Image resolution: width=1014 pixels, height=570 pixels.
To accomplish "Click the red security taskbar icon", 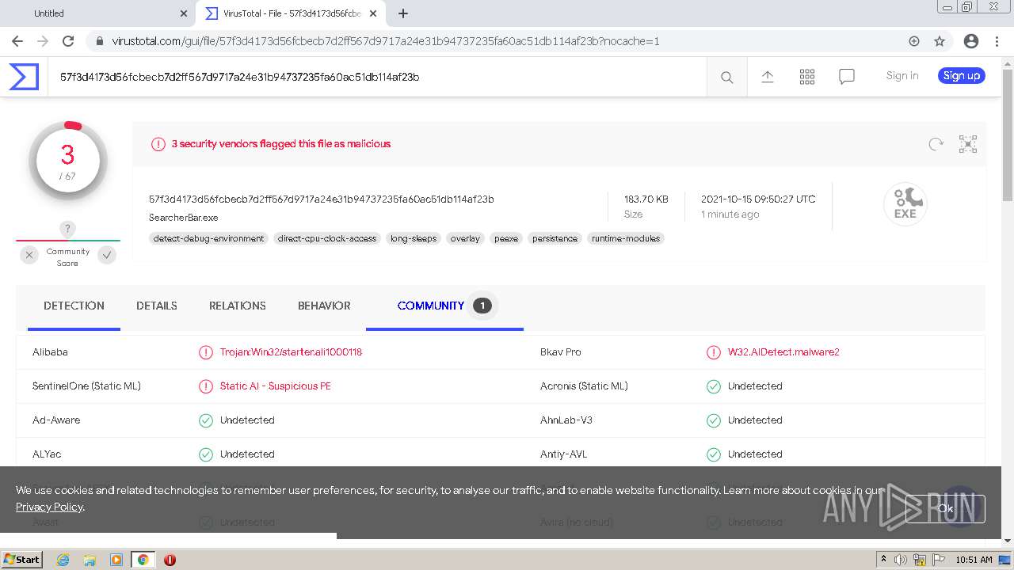I will (x=170, y=560).
